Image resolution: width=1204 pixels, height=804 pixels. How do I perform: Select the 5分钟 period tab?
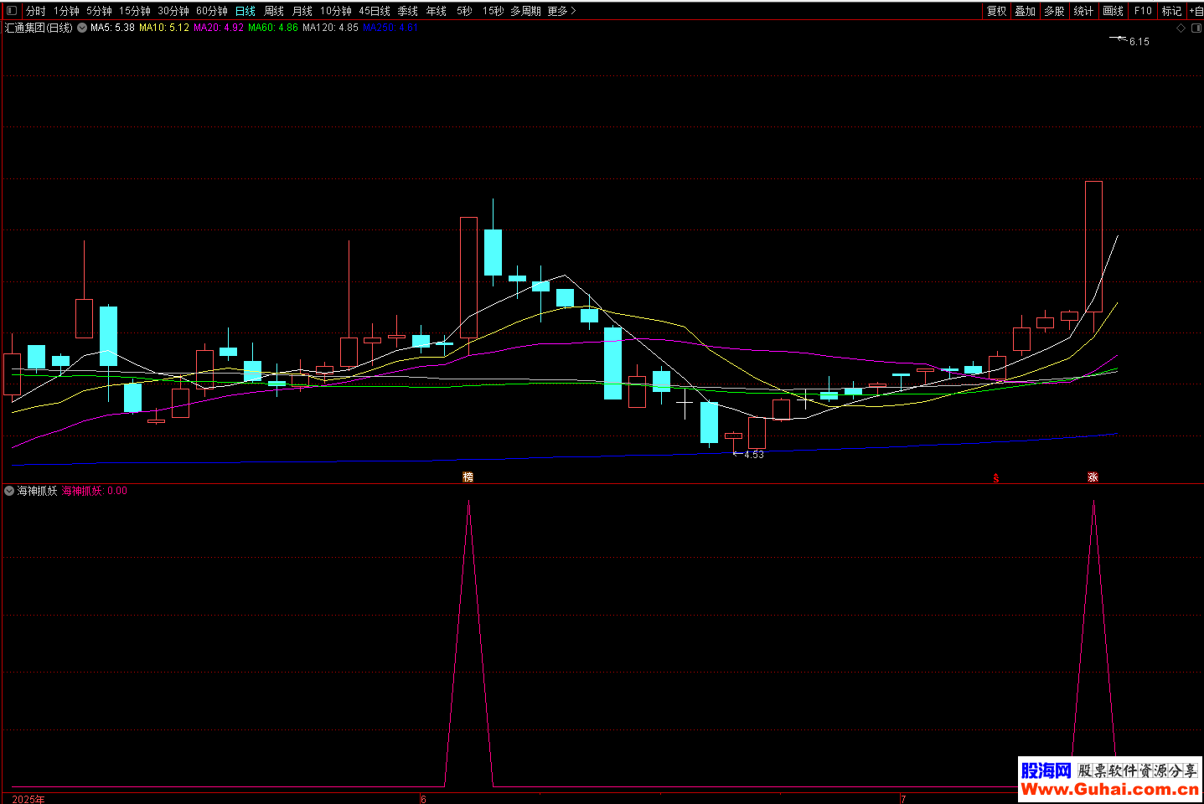click(99, 11)
